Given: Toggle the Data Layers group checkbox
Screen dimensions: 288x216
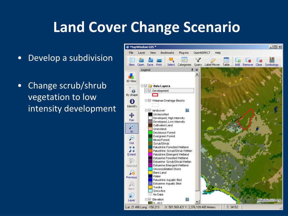Looking at the screenshot, I should click(146, 86).
